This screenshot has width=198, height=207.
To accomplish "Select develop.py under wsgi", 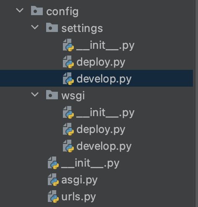I will [104, 146].
